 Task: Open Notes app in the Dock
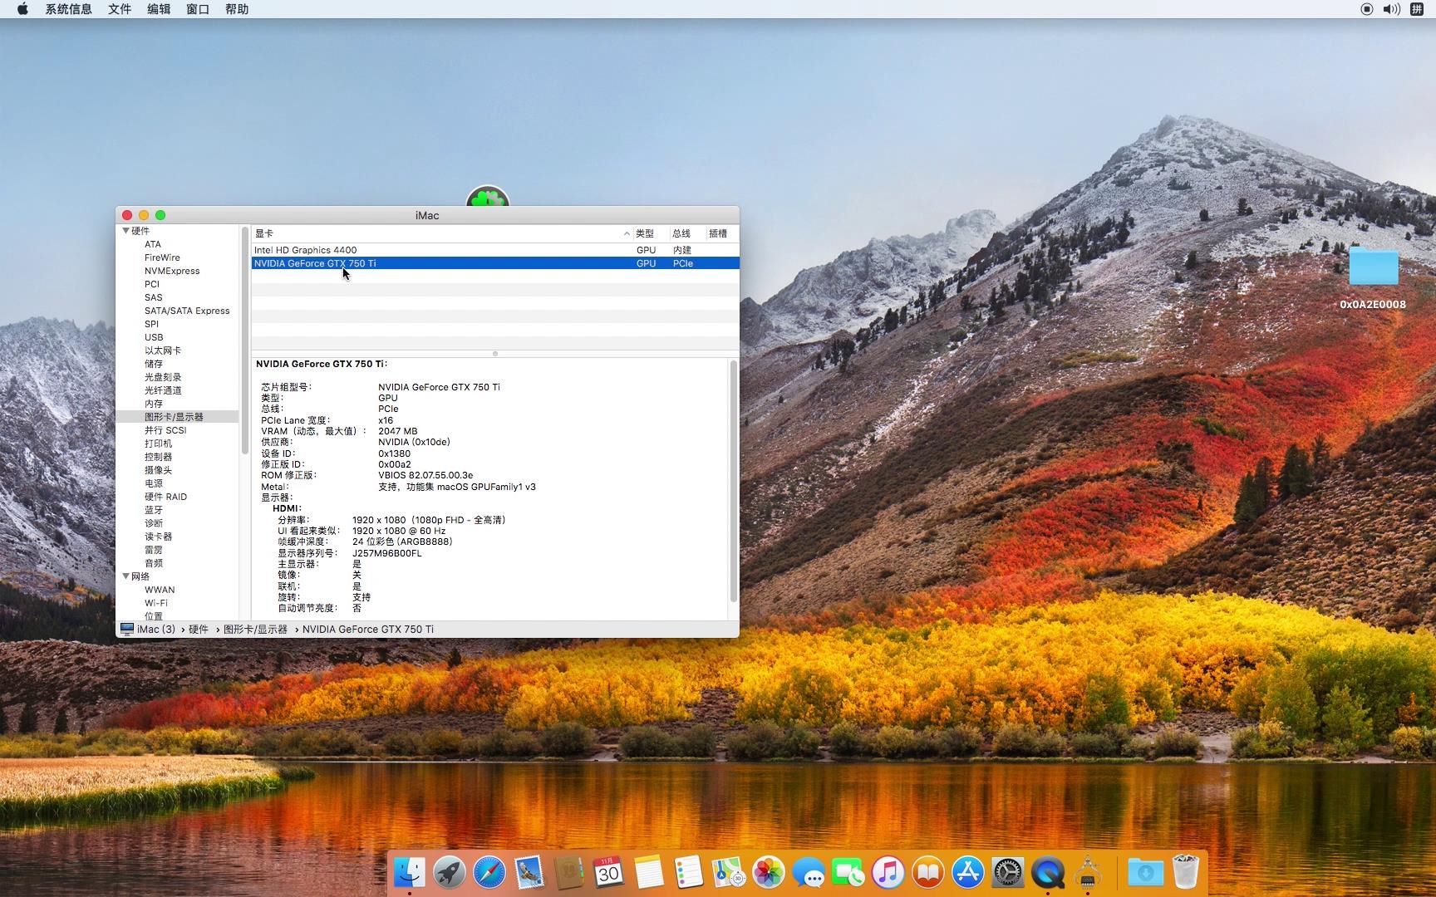(x=648, y=872)
